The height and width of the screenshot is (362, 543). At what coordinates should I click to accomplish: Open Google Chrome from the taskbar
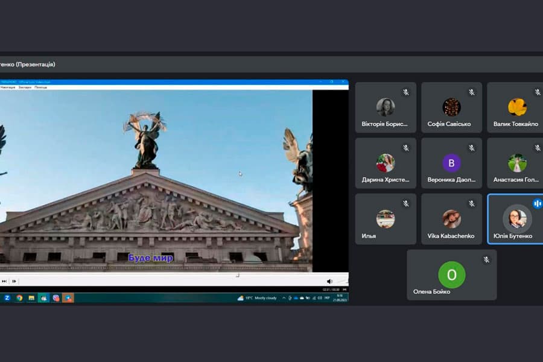coord(19,298)
